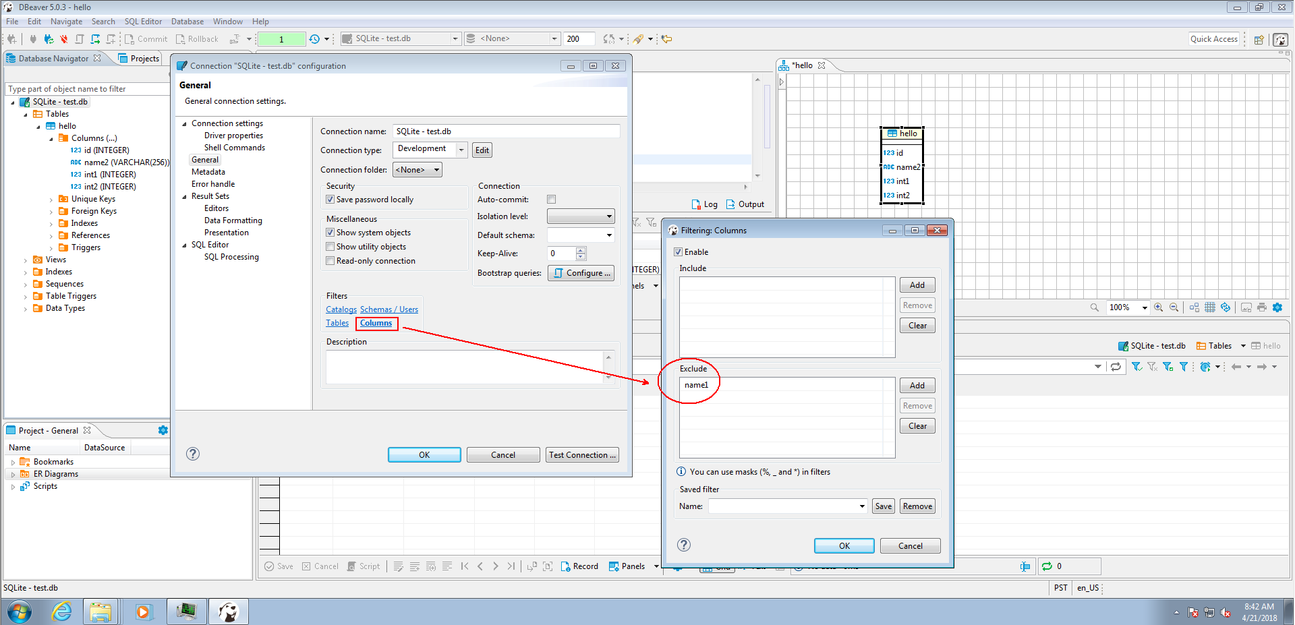
Task: Click the refresh loop icon beside filter field
Action: [1116, 367]
